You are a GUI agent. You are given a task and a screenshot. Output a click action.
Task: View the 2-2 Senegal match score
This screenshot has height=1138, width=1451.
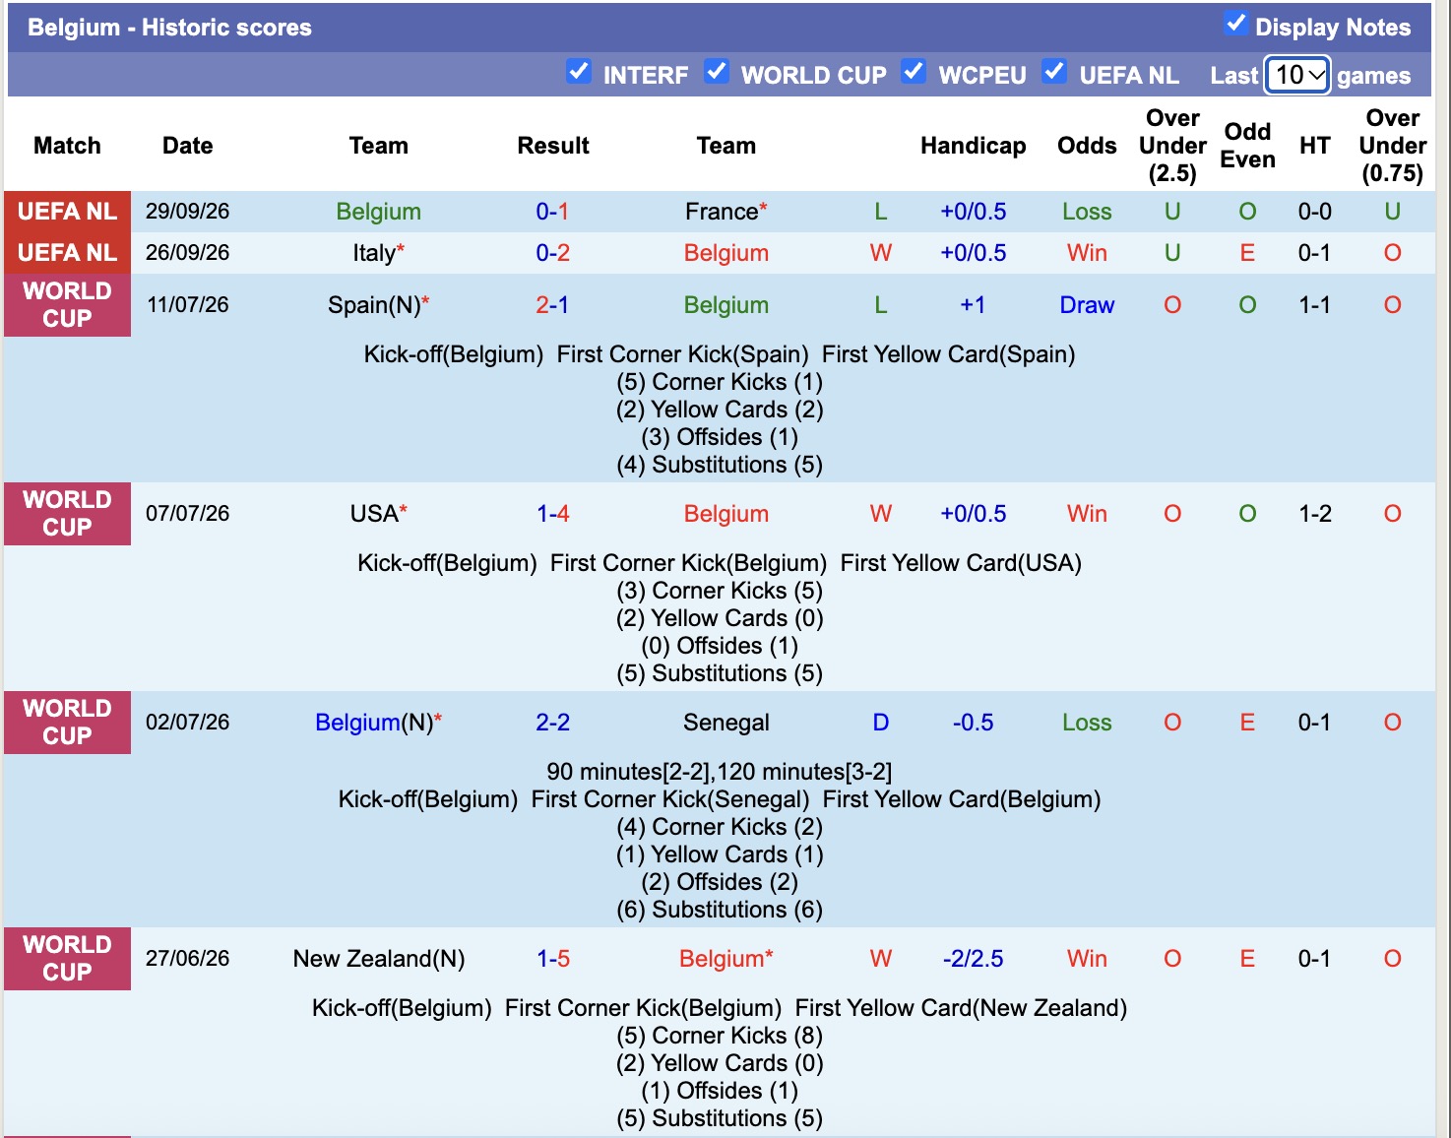[552, 723]
